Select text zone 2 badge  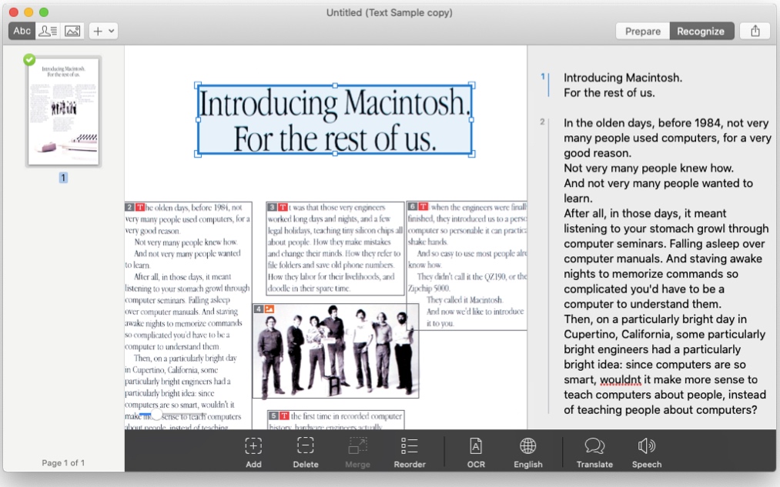click(129, 207)
